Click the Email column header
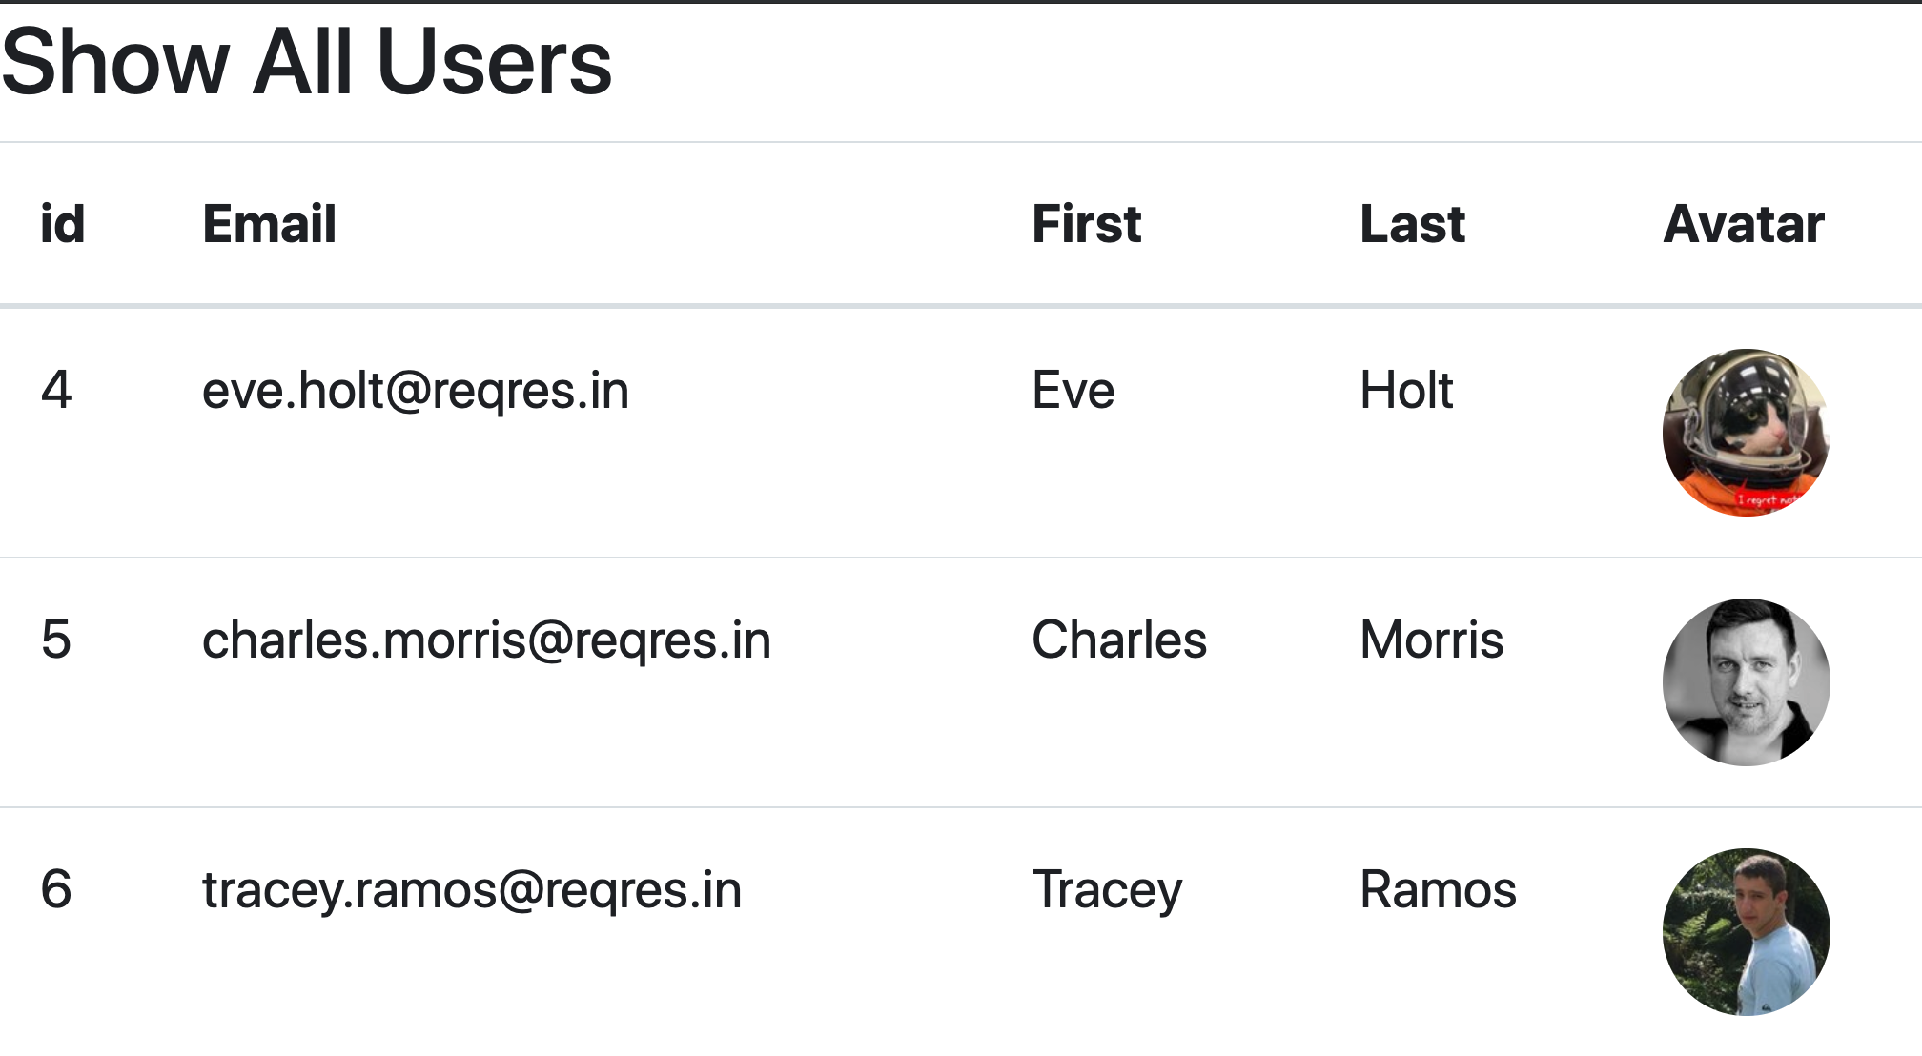 (x=270, y=225)
